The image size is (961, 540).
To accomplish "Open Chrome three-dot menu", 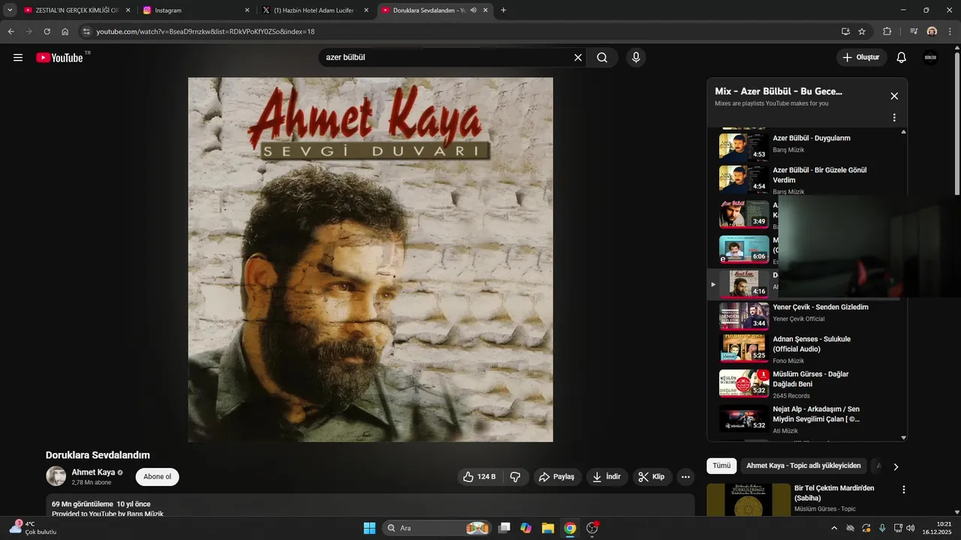I will pos(950,31).
